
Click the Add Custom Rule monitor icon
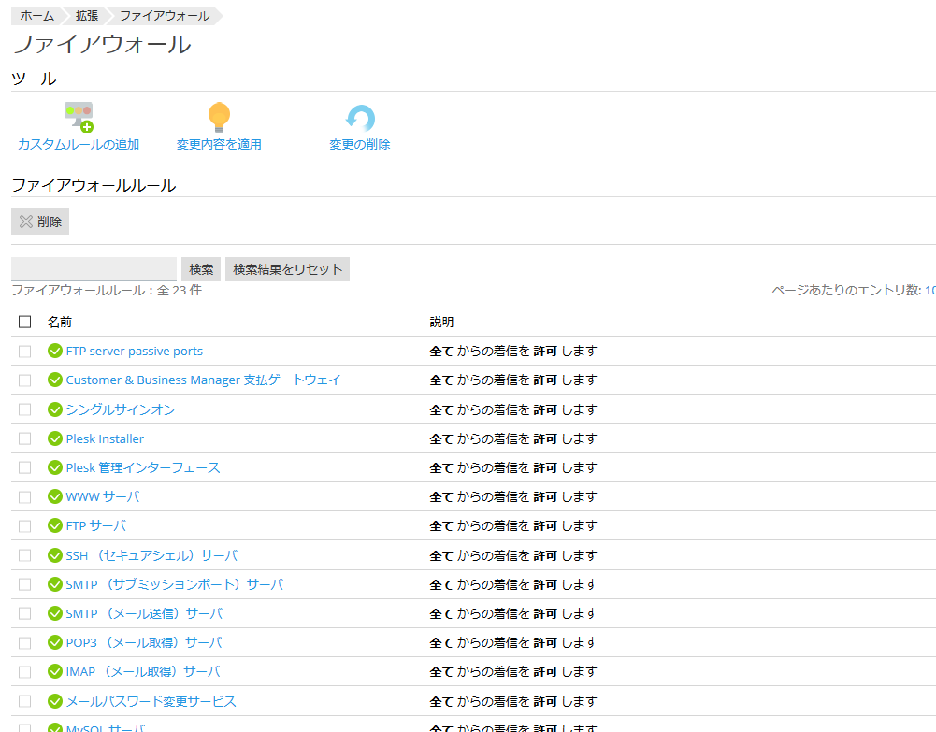click(79, 118)
